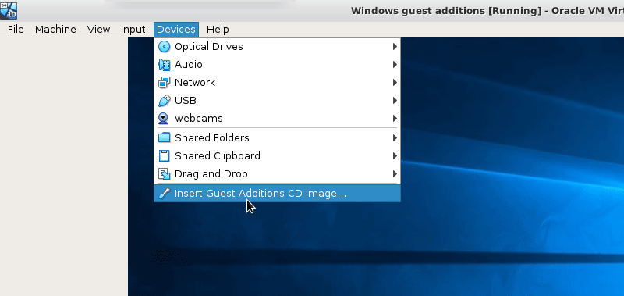Choose the Webcams menu entry
Image resolution: width=624 pixels, height=296 pixels.
[278, 118]
